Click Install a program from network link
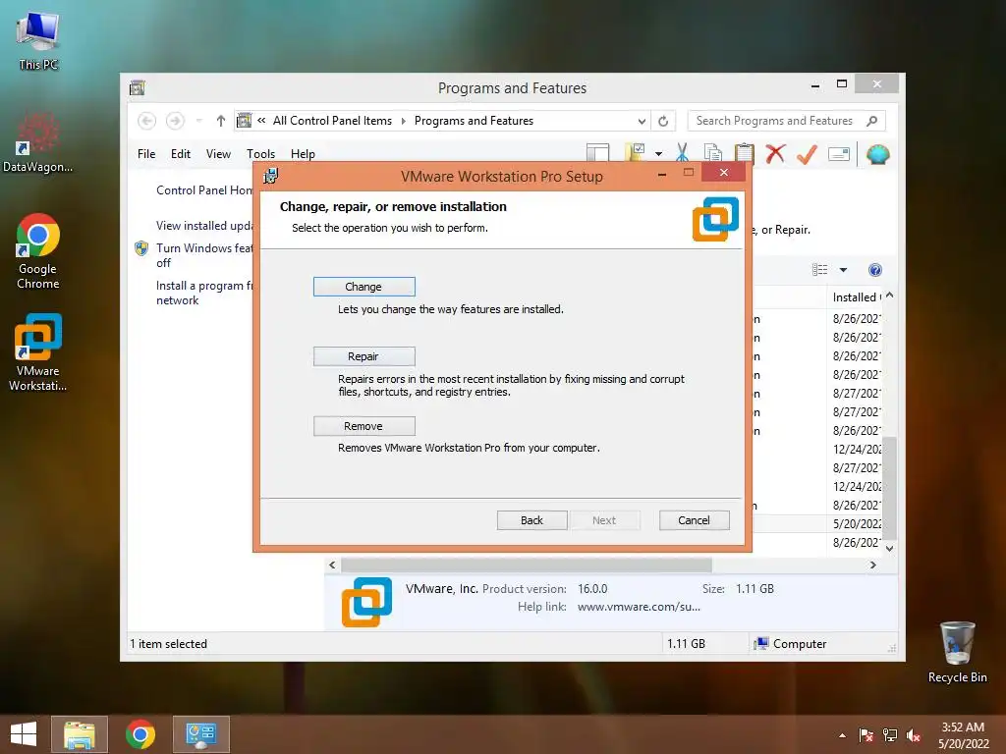 pos(204,293)
